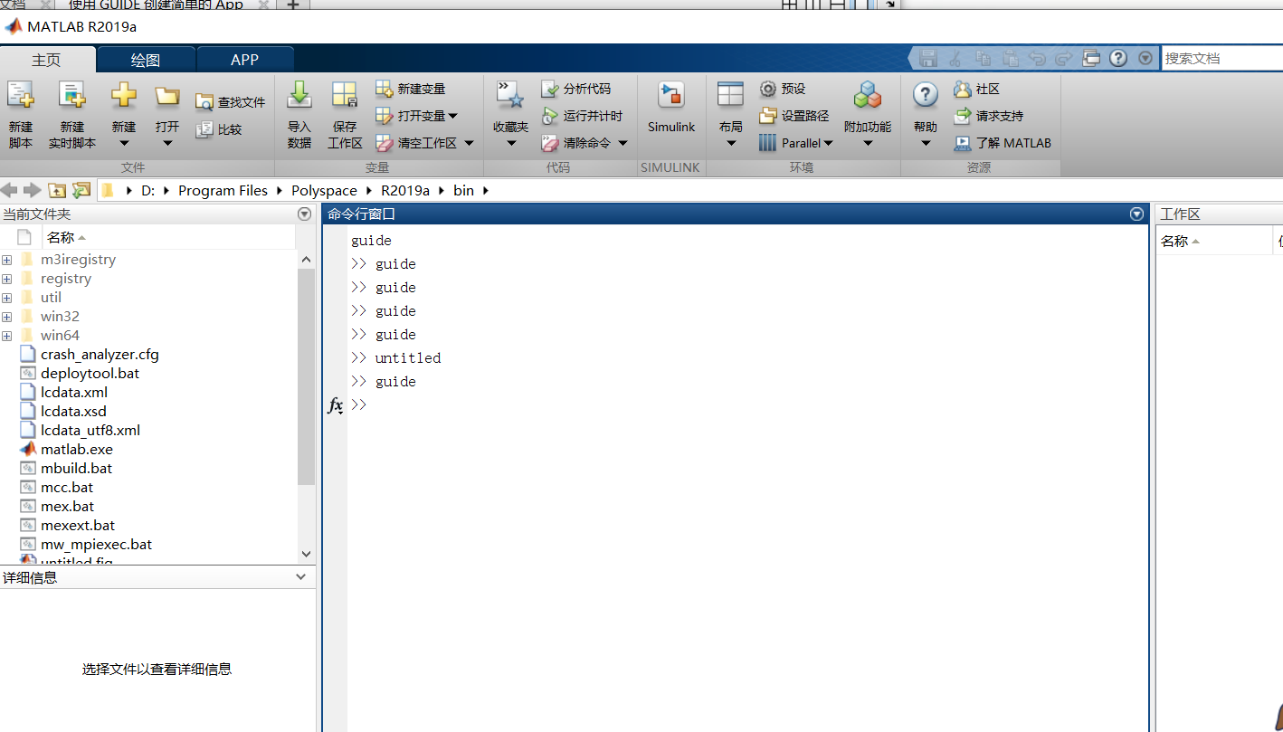Open 当前文件夹 panel actions menu
This screenshot has width=1283, height=732.
point(304,214)
